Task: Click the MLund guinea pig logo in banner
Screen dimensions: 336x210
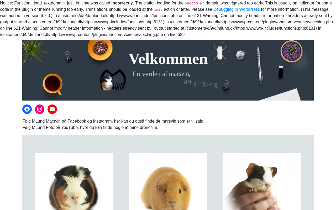Action: (113, 80)
